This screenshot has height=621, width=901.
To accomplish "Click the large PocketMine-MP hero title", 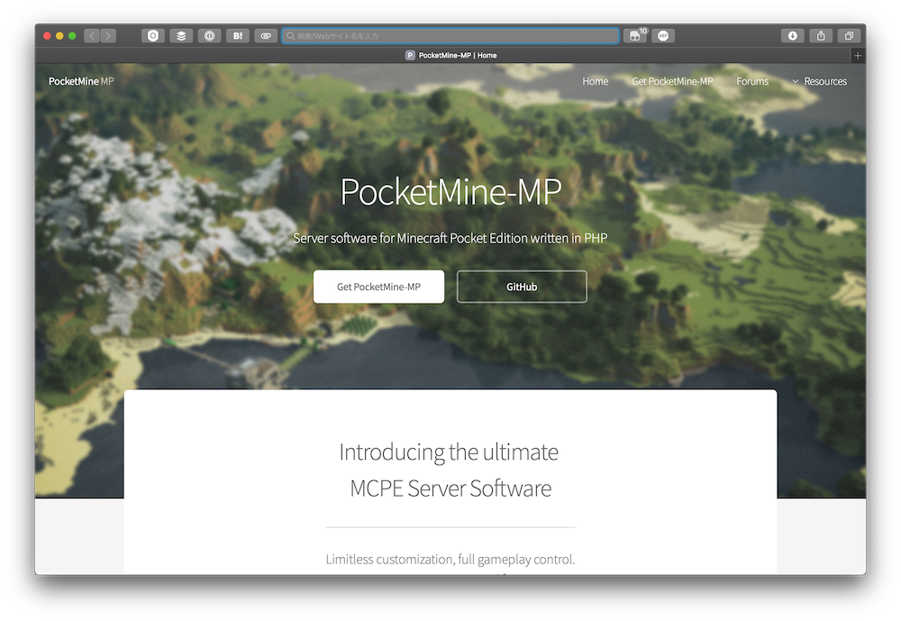I will coord(450,191).
